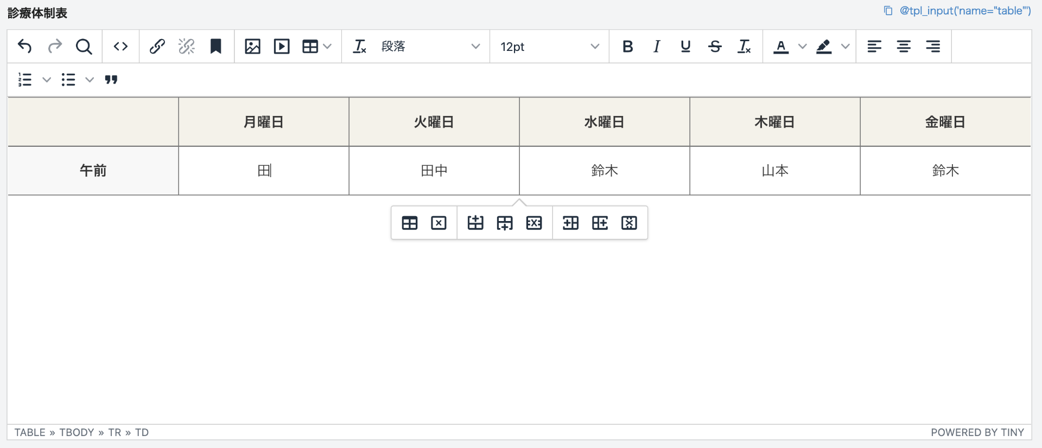The image size is (1042, 448).
Task: Click the 水曜日 header cell
Action: (605, 122)
